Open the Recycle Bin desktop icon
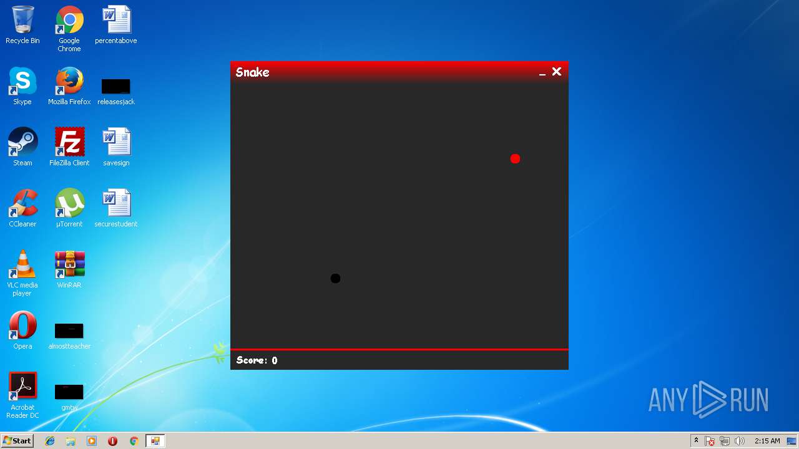Screen dimensions: 799x449 (22, 26)
